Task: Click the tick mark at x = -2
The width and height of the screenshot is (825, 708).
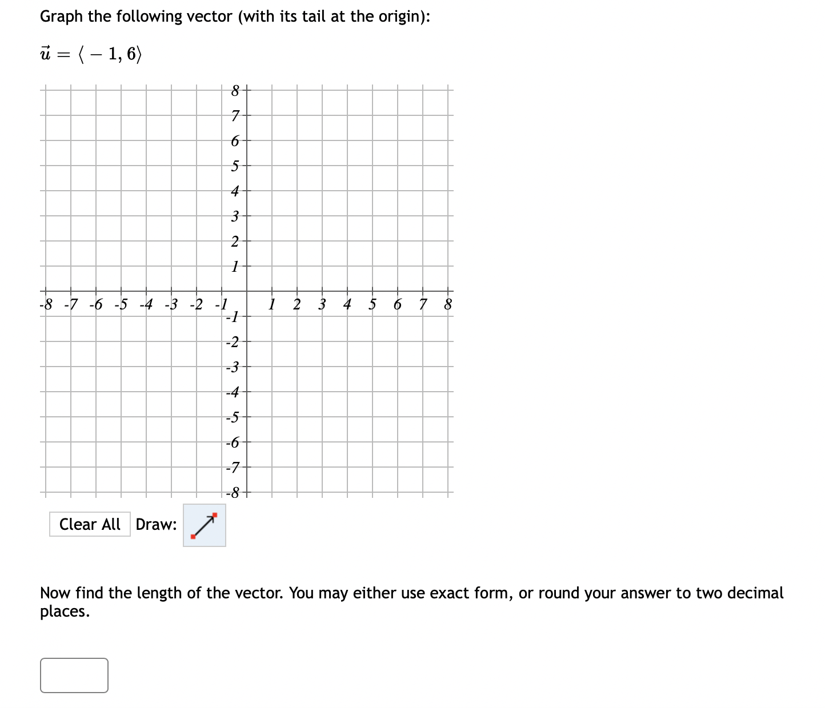Action: (195, 290)
